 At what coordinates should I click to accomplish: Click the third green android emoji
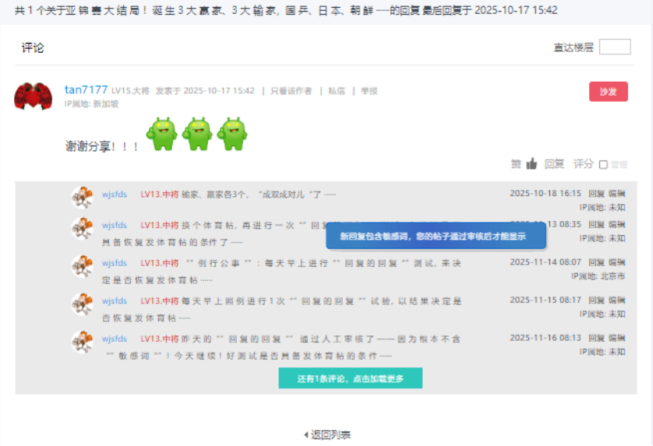[x=232, y=134]
